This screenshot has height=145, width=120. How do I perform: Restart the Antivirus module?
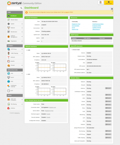point(108,88)
